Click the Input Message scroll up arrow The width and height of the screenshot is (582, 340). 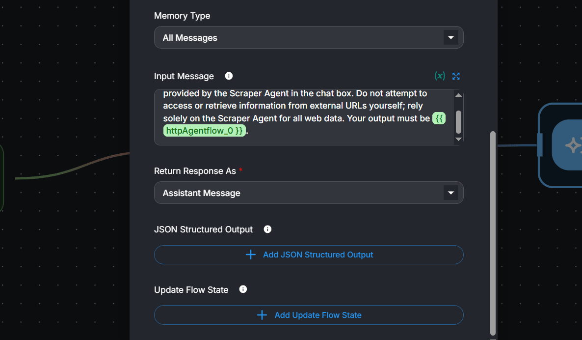458,95
